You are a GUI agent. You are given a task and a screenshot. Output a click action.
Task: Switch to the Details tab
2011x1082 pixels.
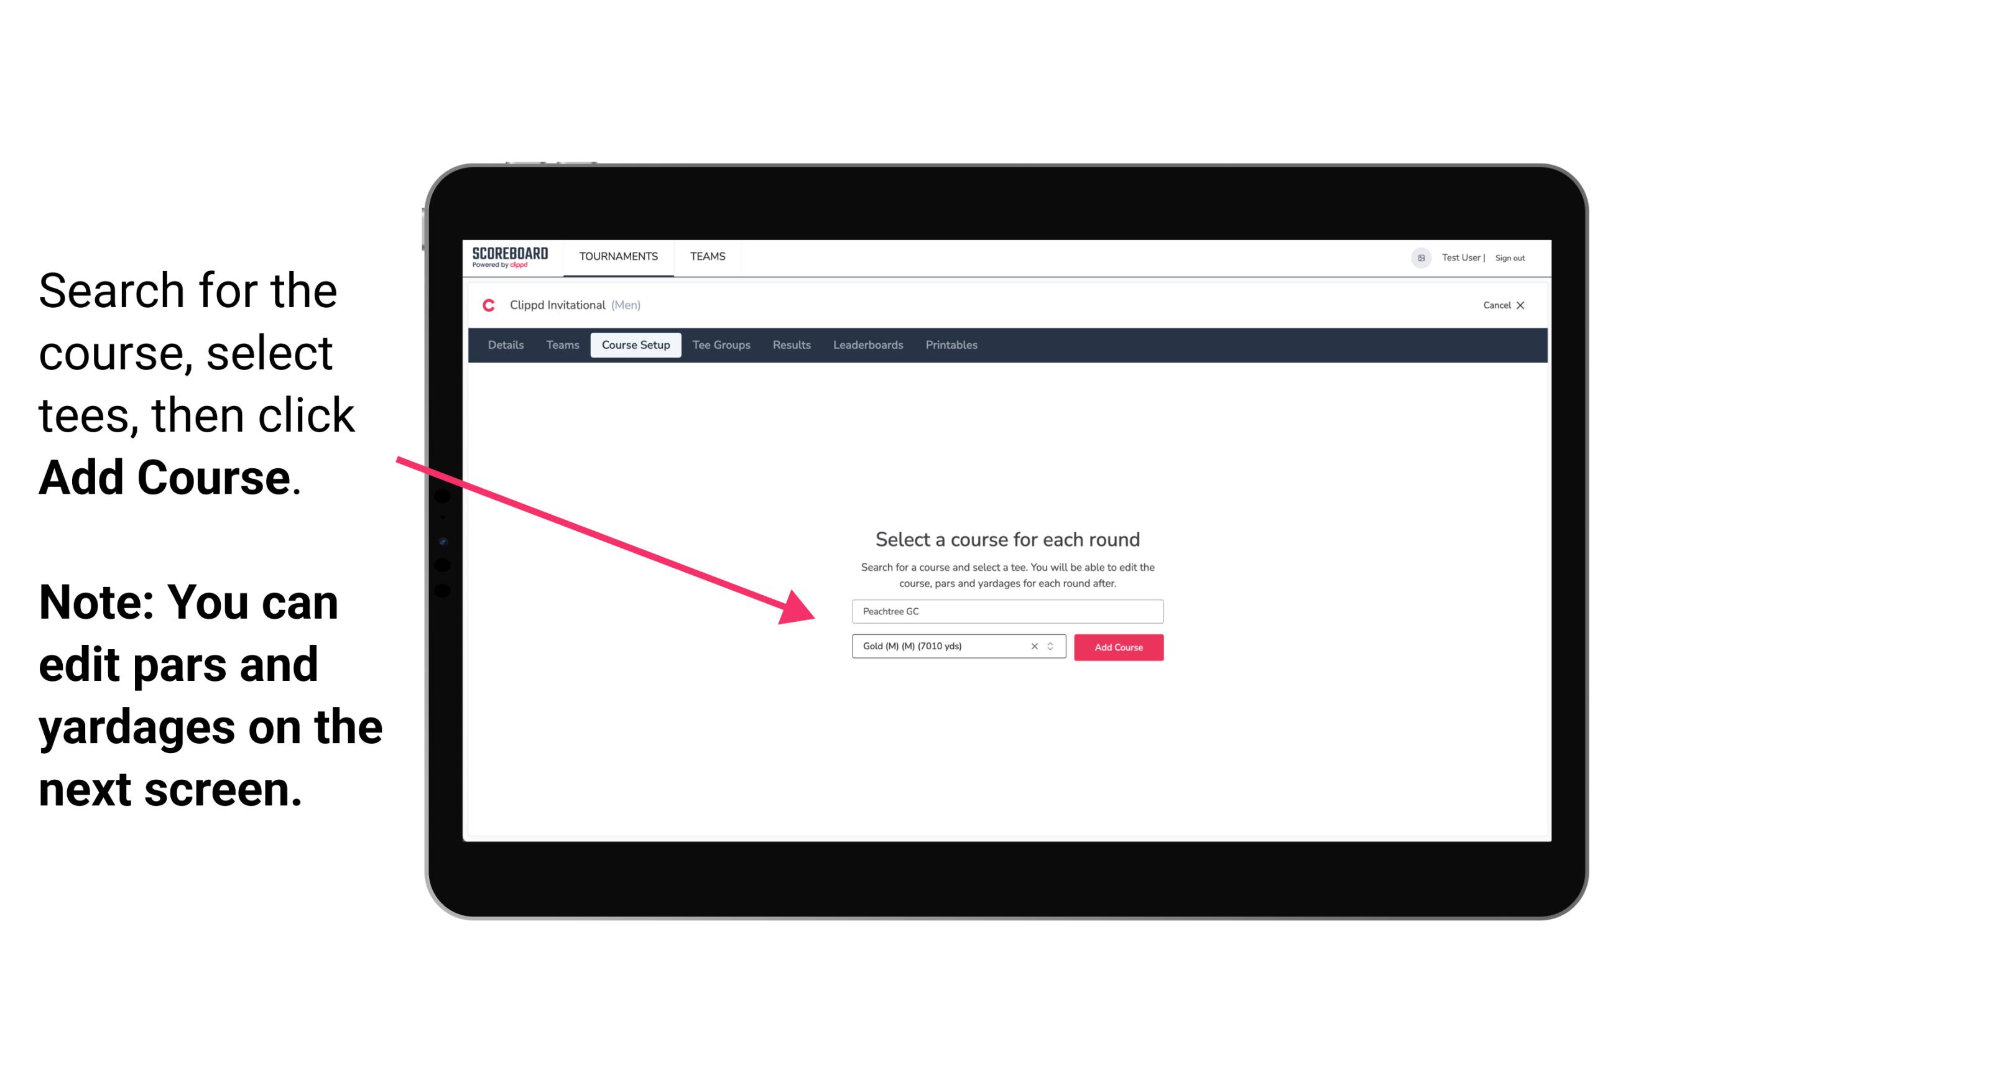pos(505,345)
